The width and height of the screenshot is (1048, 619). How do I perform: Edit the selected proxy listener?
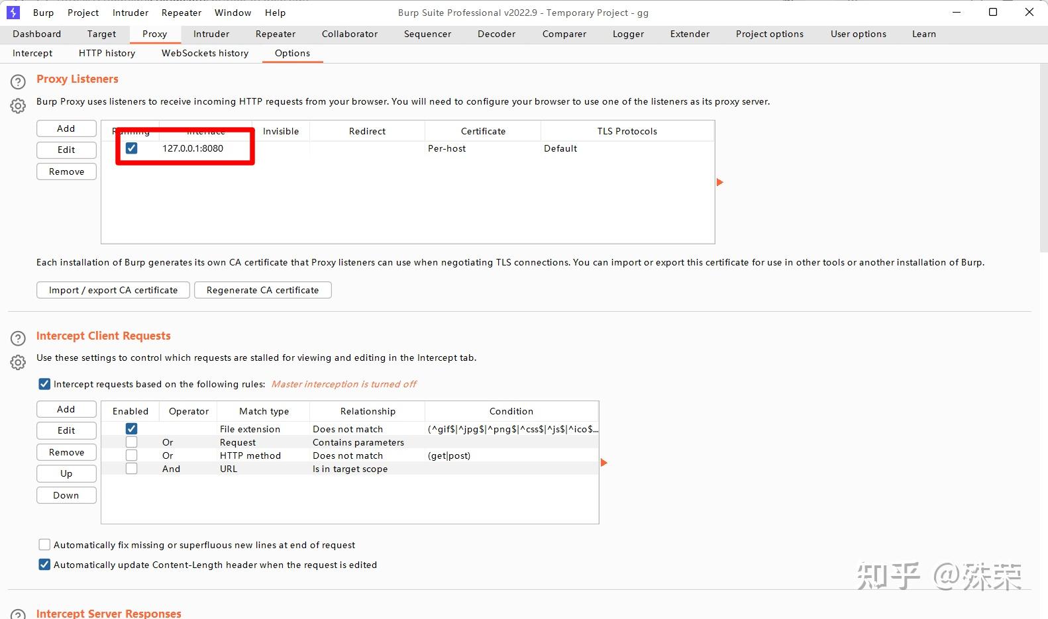[66, 150]
